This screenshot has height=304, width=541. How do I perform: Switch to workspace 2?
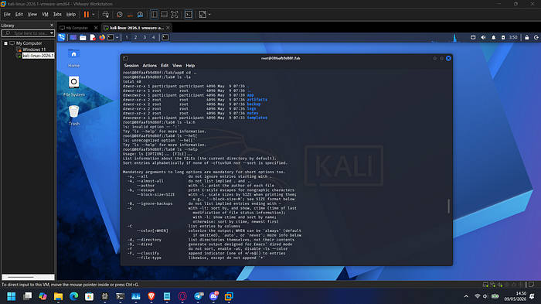point(135,37)
